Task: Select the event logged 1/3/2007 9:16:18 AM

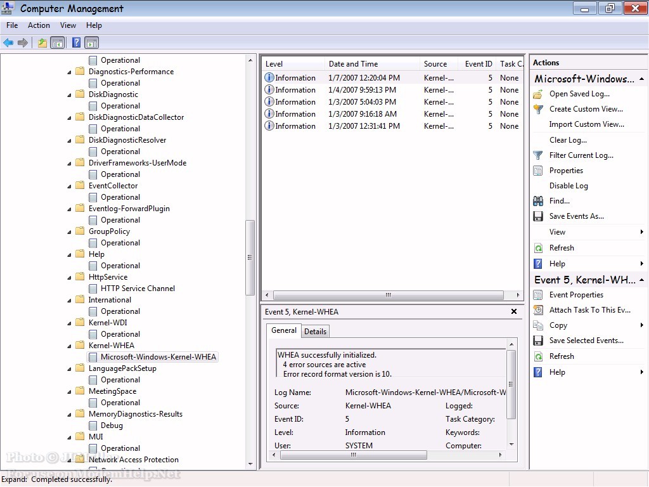Action: [x=393, y=114]
